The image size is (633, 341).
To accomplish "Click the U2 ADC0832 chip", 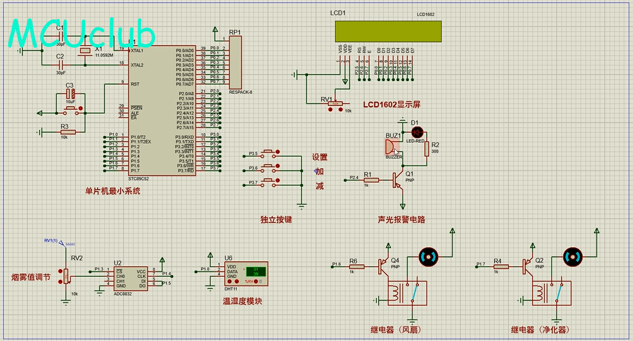I will pyautogui.click(x=131, y=278).
